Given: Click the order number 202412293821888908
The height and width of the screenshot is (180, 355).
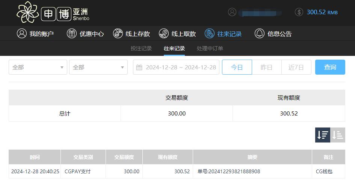Looking at the screenshot, I should point(234,171).
